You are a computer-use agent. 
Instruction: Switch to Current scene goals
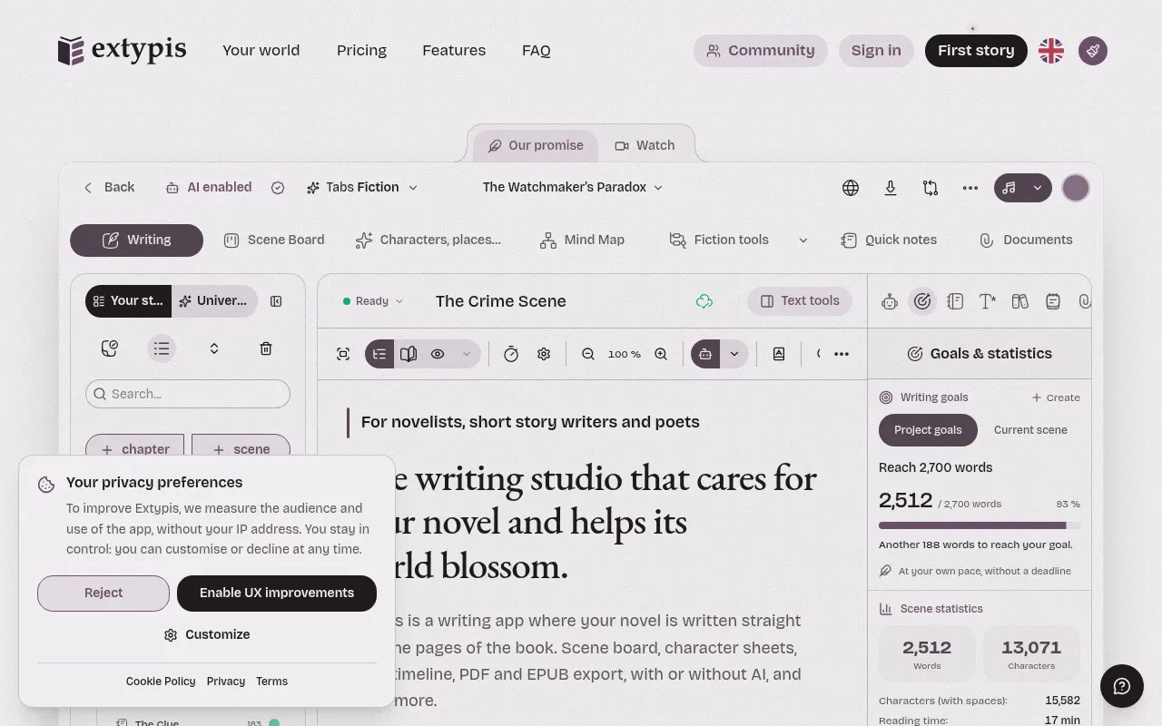[1030, 430]
